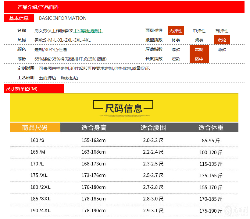Screen dimensions: 250x219
Task: Click the 178-190cm height cell
Action: 94,210
